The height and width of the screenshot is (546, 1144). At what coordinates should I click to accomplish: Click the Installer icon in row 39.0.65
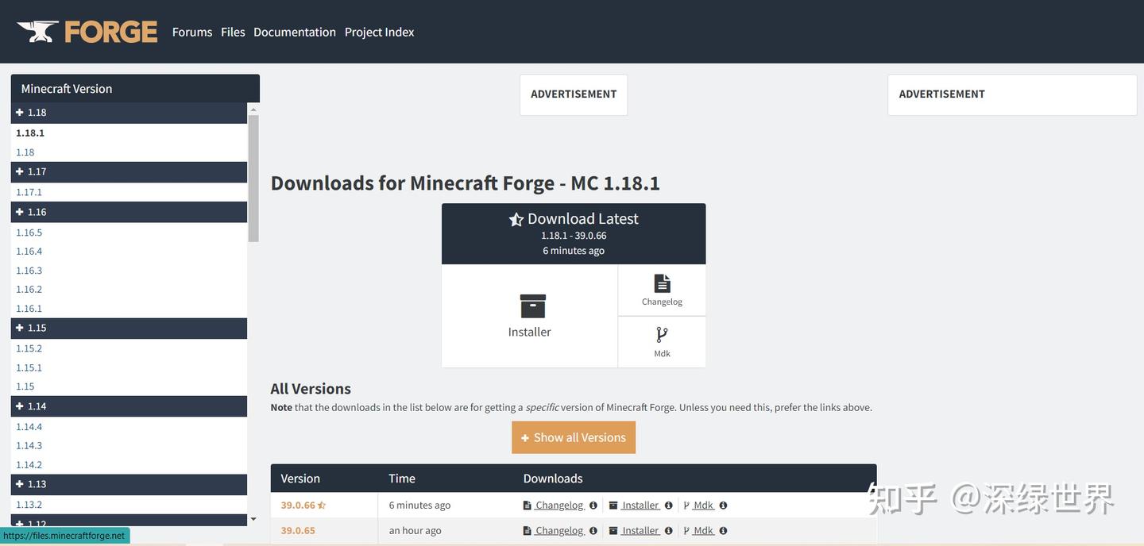pyautogui.click(x=613, y=529)
